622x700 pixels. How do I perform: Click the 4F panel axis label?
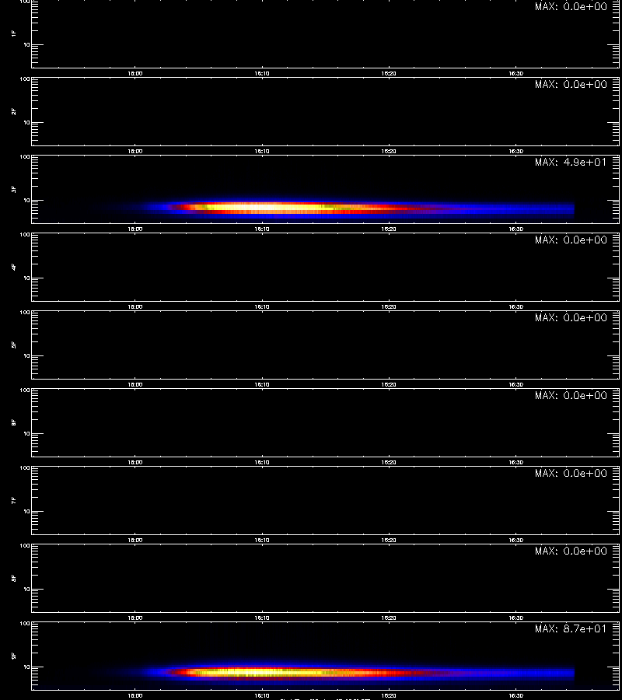(x=14, y=267)
